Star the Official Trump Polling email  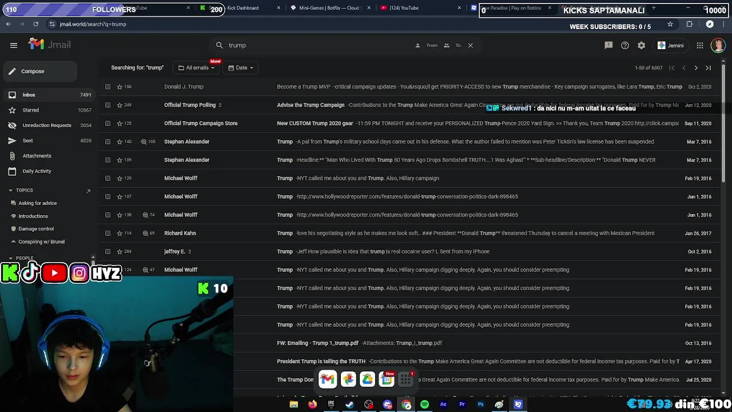point(120,105)
